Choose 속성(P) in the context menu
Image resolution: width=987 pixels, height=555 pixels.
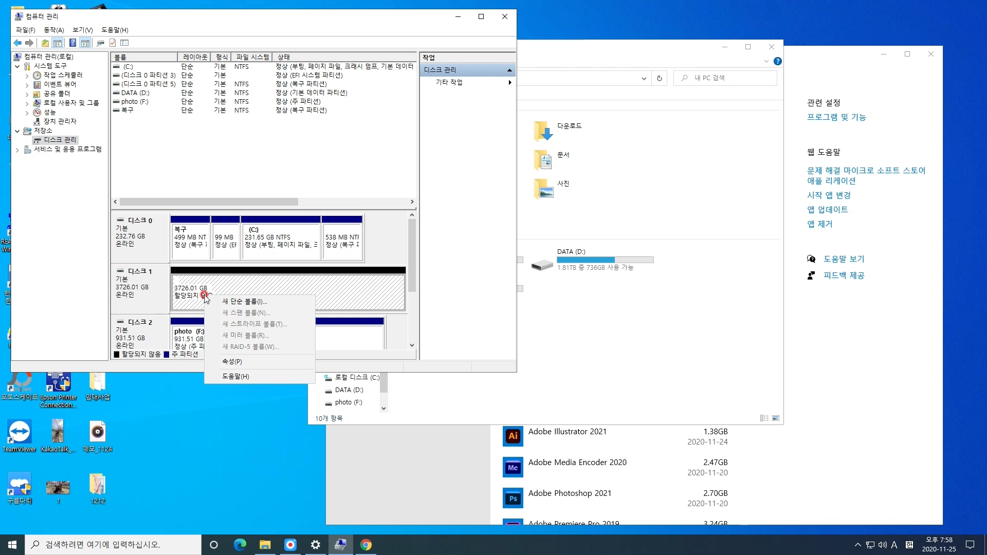[x=232, y=362]
